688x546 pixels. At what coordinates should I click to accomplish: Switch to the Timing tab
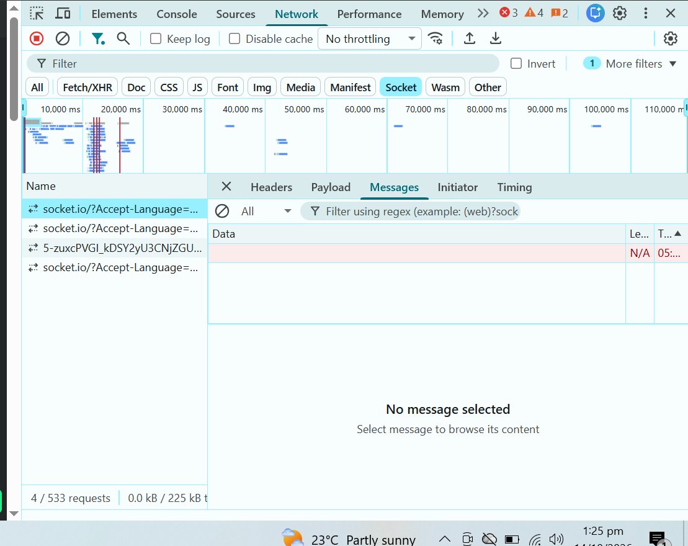[515, 187]
